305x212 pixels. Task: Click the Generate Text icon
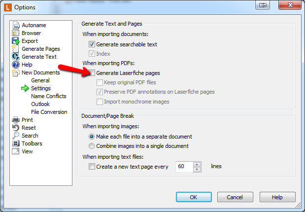[x=16, y=57]
